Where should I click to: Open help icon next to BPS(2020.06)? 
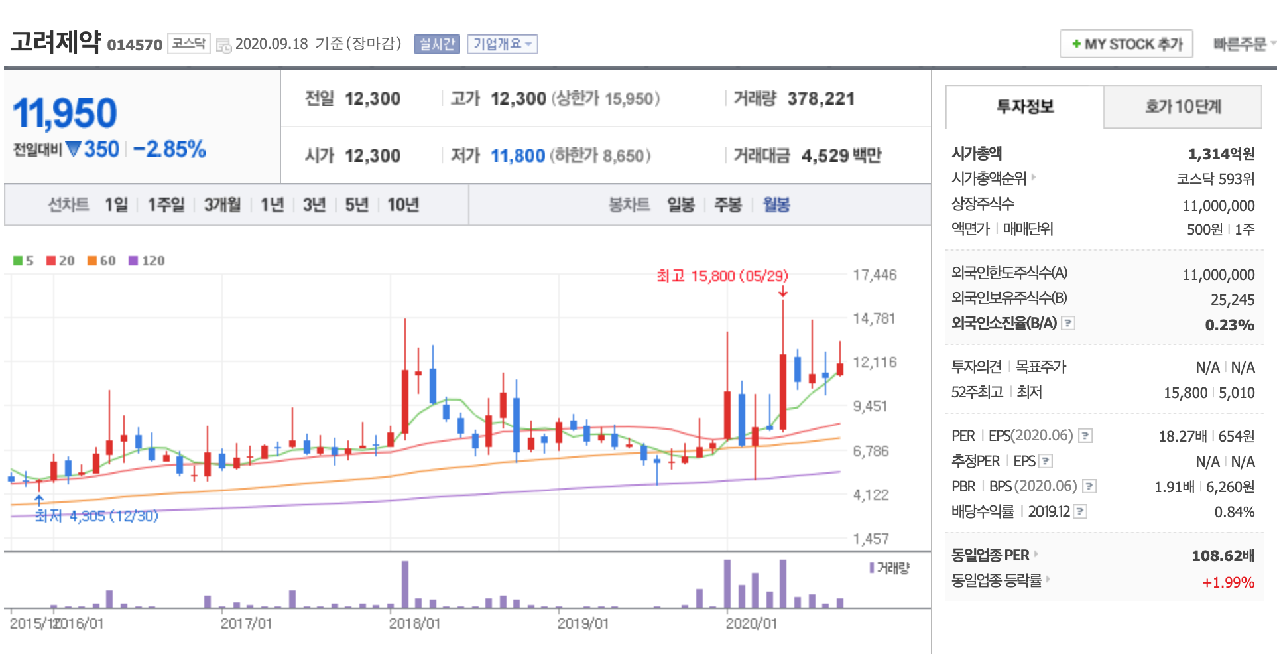coord(1089,486)
